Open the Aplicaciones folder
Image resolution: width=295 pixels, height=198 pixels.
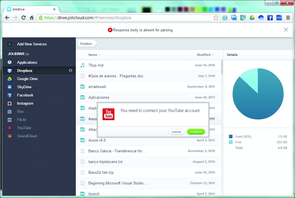148,97
